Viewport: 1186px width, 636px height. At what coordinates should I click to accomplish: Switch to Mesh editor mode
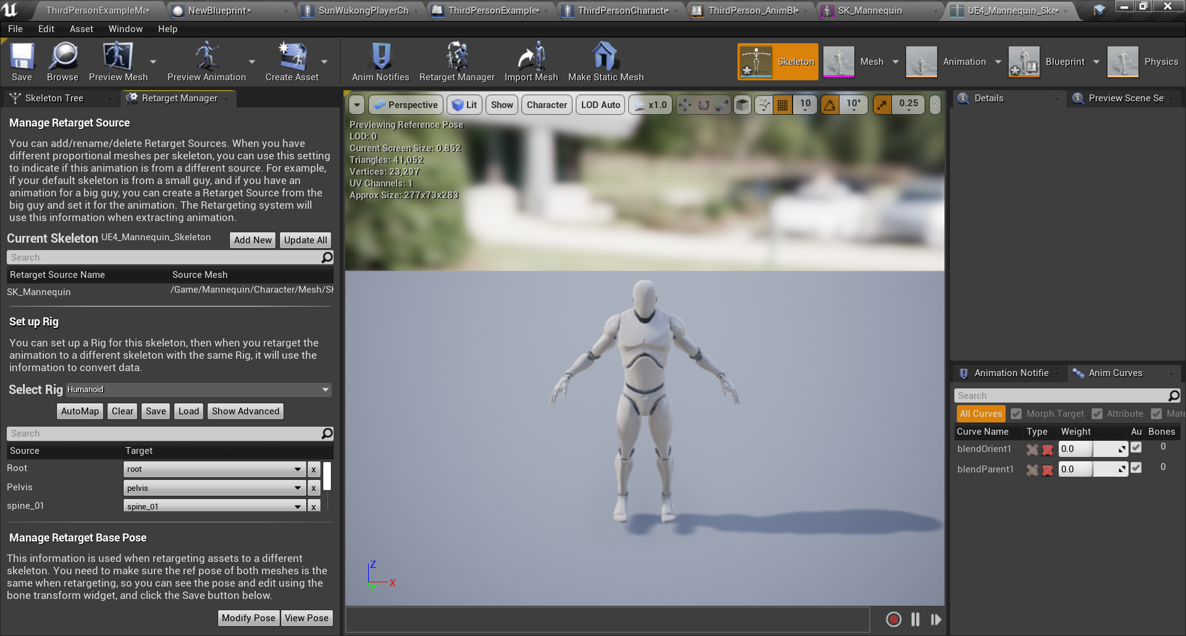pyautogui.click(x=854, y=62)
